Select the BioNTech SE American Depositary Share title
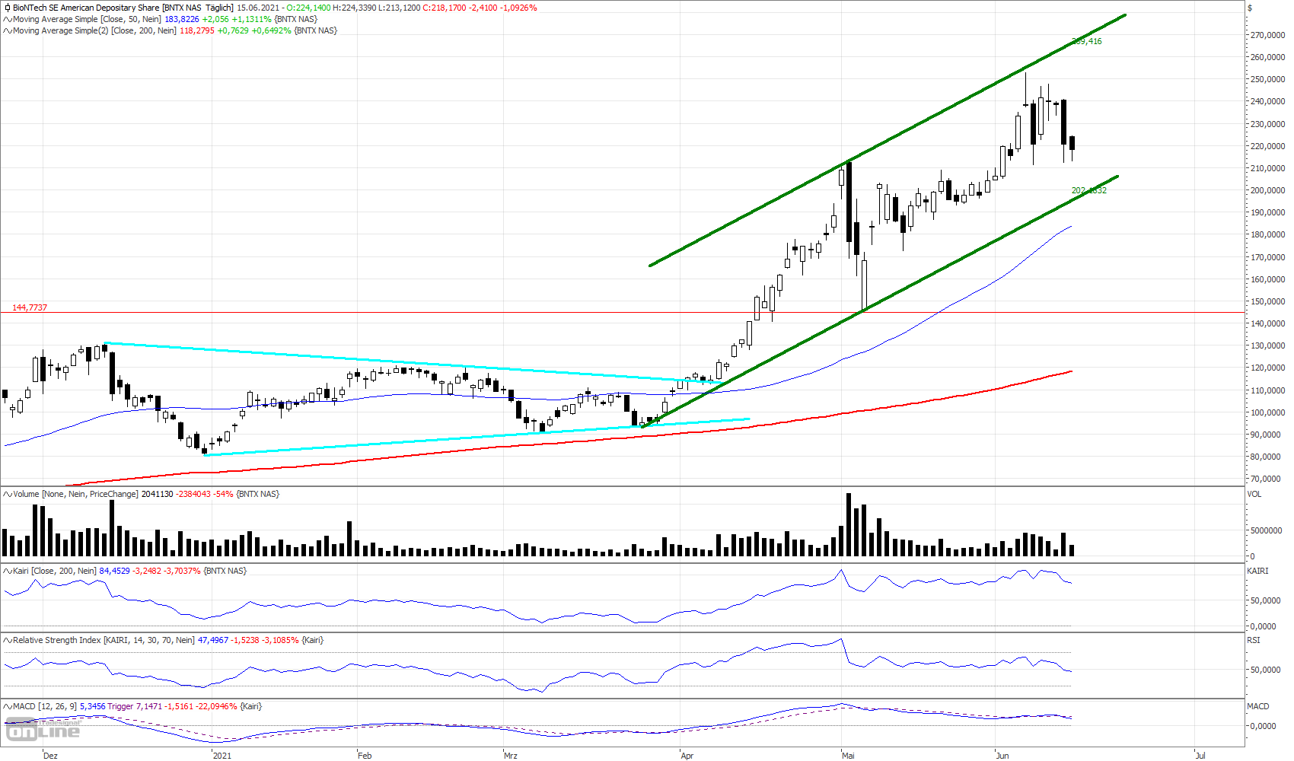 86,8
